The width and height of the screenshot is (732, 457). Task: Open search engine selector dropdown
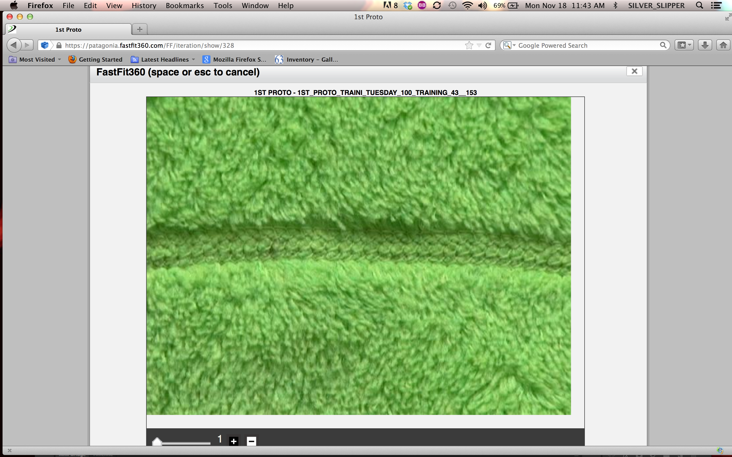[x=509, y=45]
